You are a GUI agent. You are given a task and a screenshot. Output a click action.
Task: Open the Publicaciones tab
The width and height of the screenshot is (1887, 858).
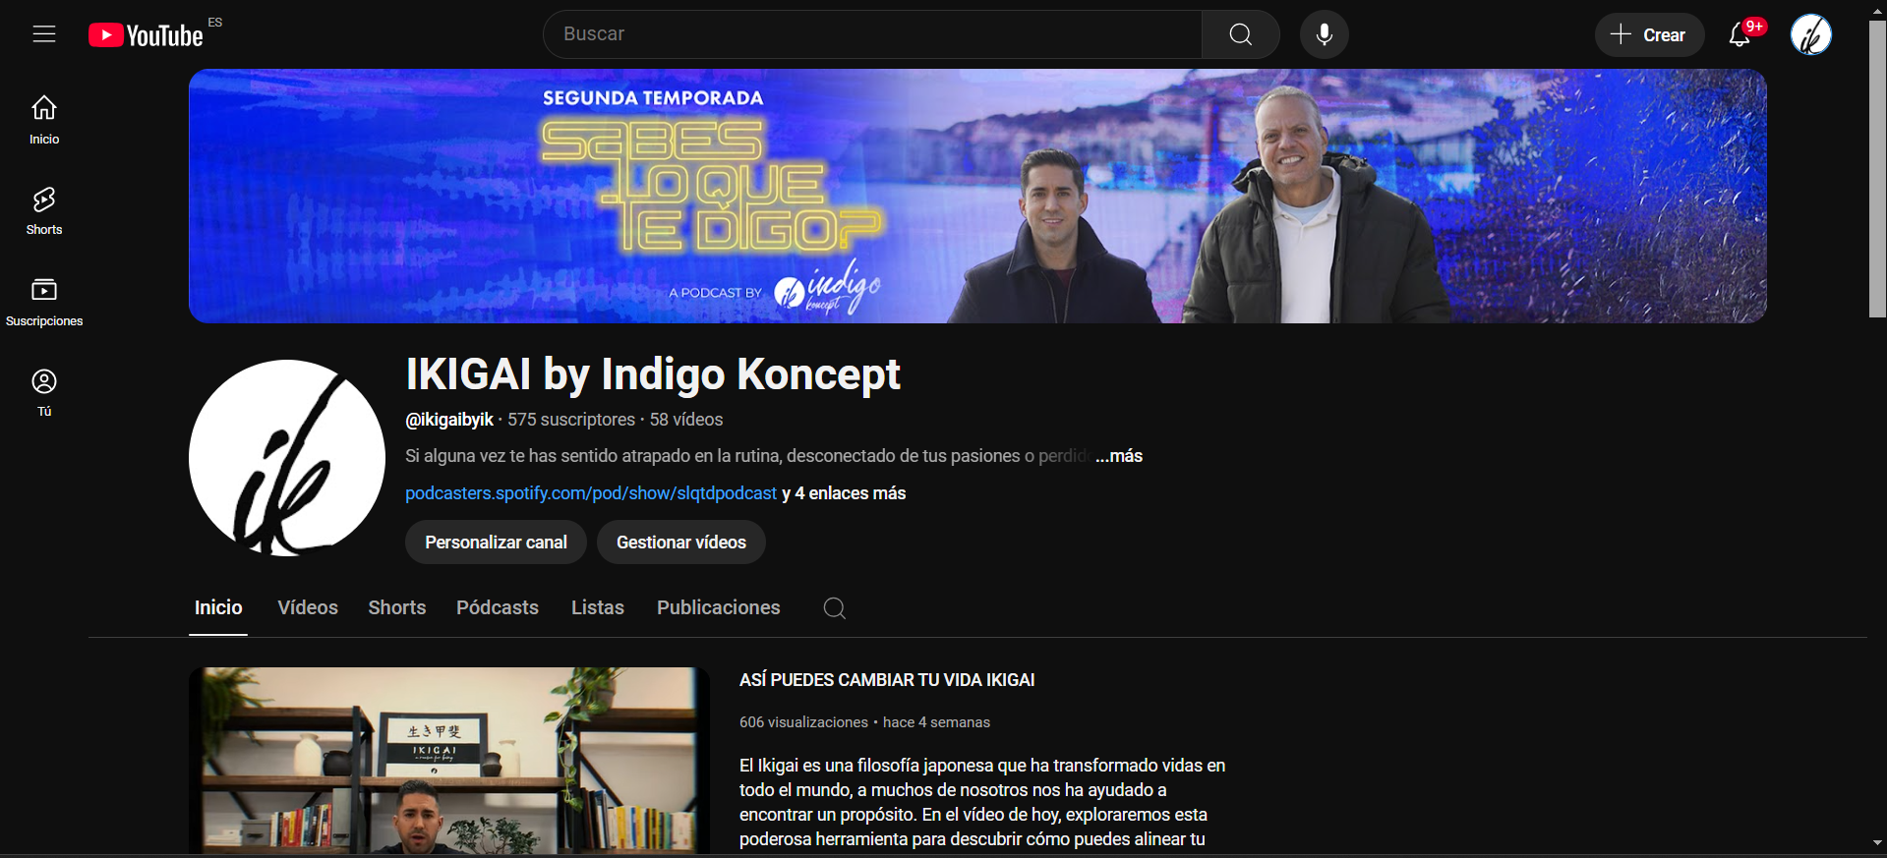(x=719, y=607)
